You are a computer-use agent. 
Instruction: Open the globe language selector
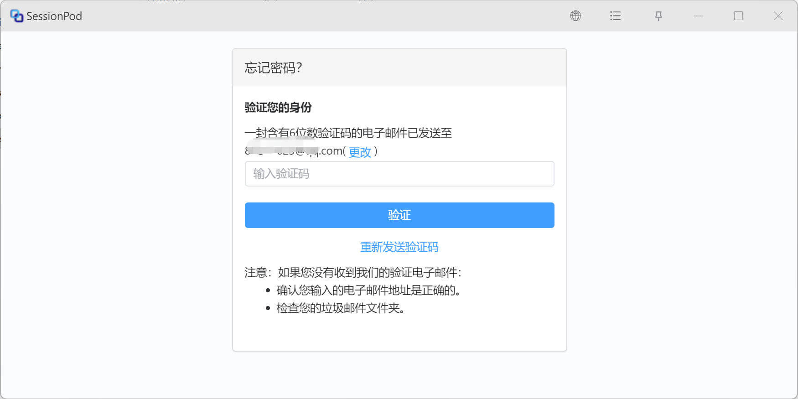[575, 16]
